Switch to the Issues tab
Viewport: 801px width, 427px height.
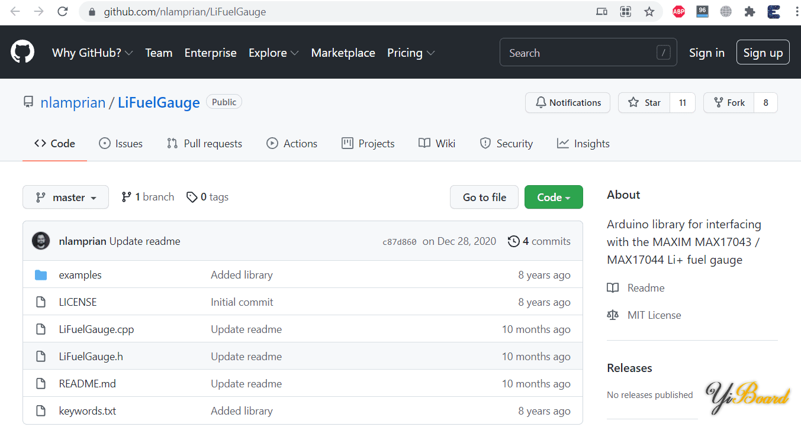coord(121,144)
